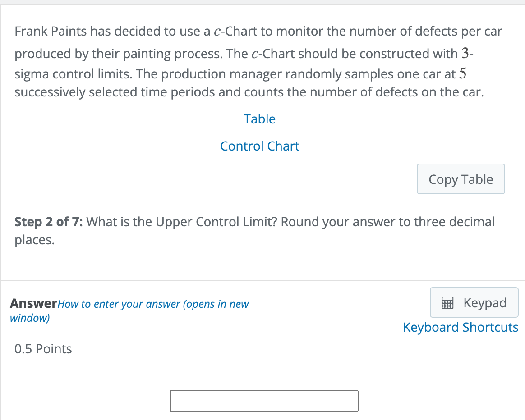Click the number 5 in the problem text
Screen dimensions: 525x420
point(462,73)
